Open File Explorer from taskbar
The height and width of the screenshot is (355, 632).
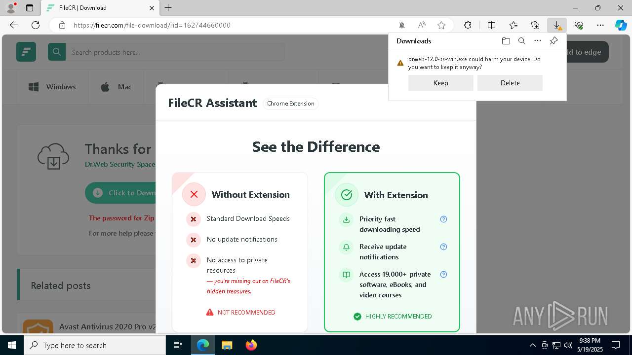pos(227,345)
